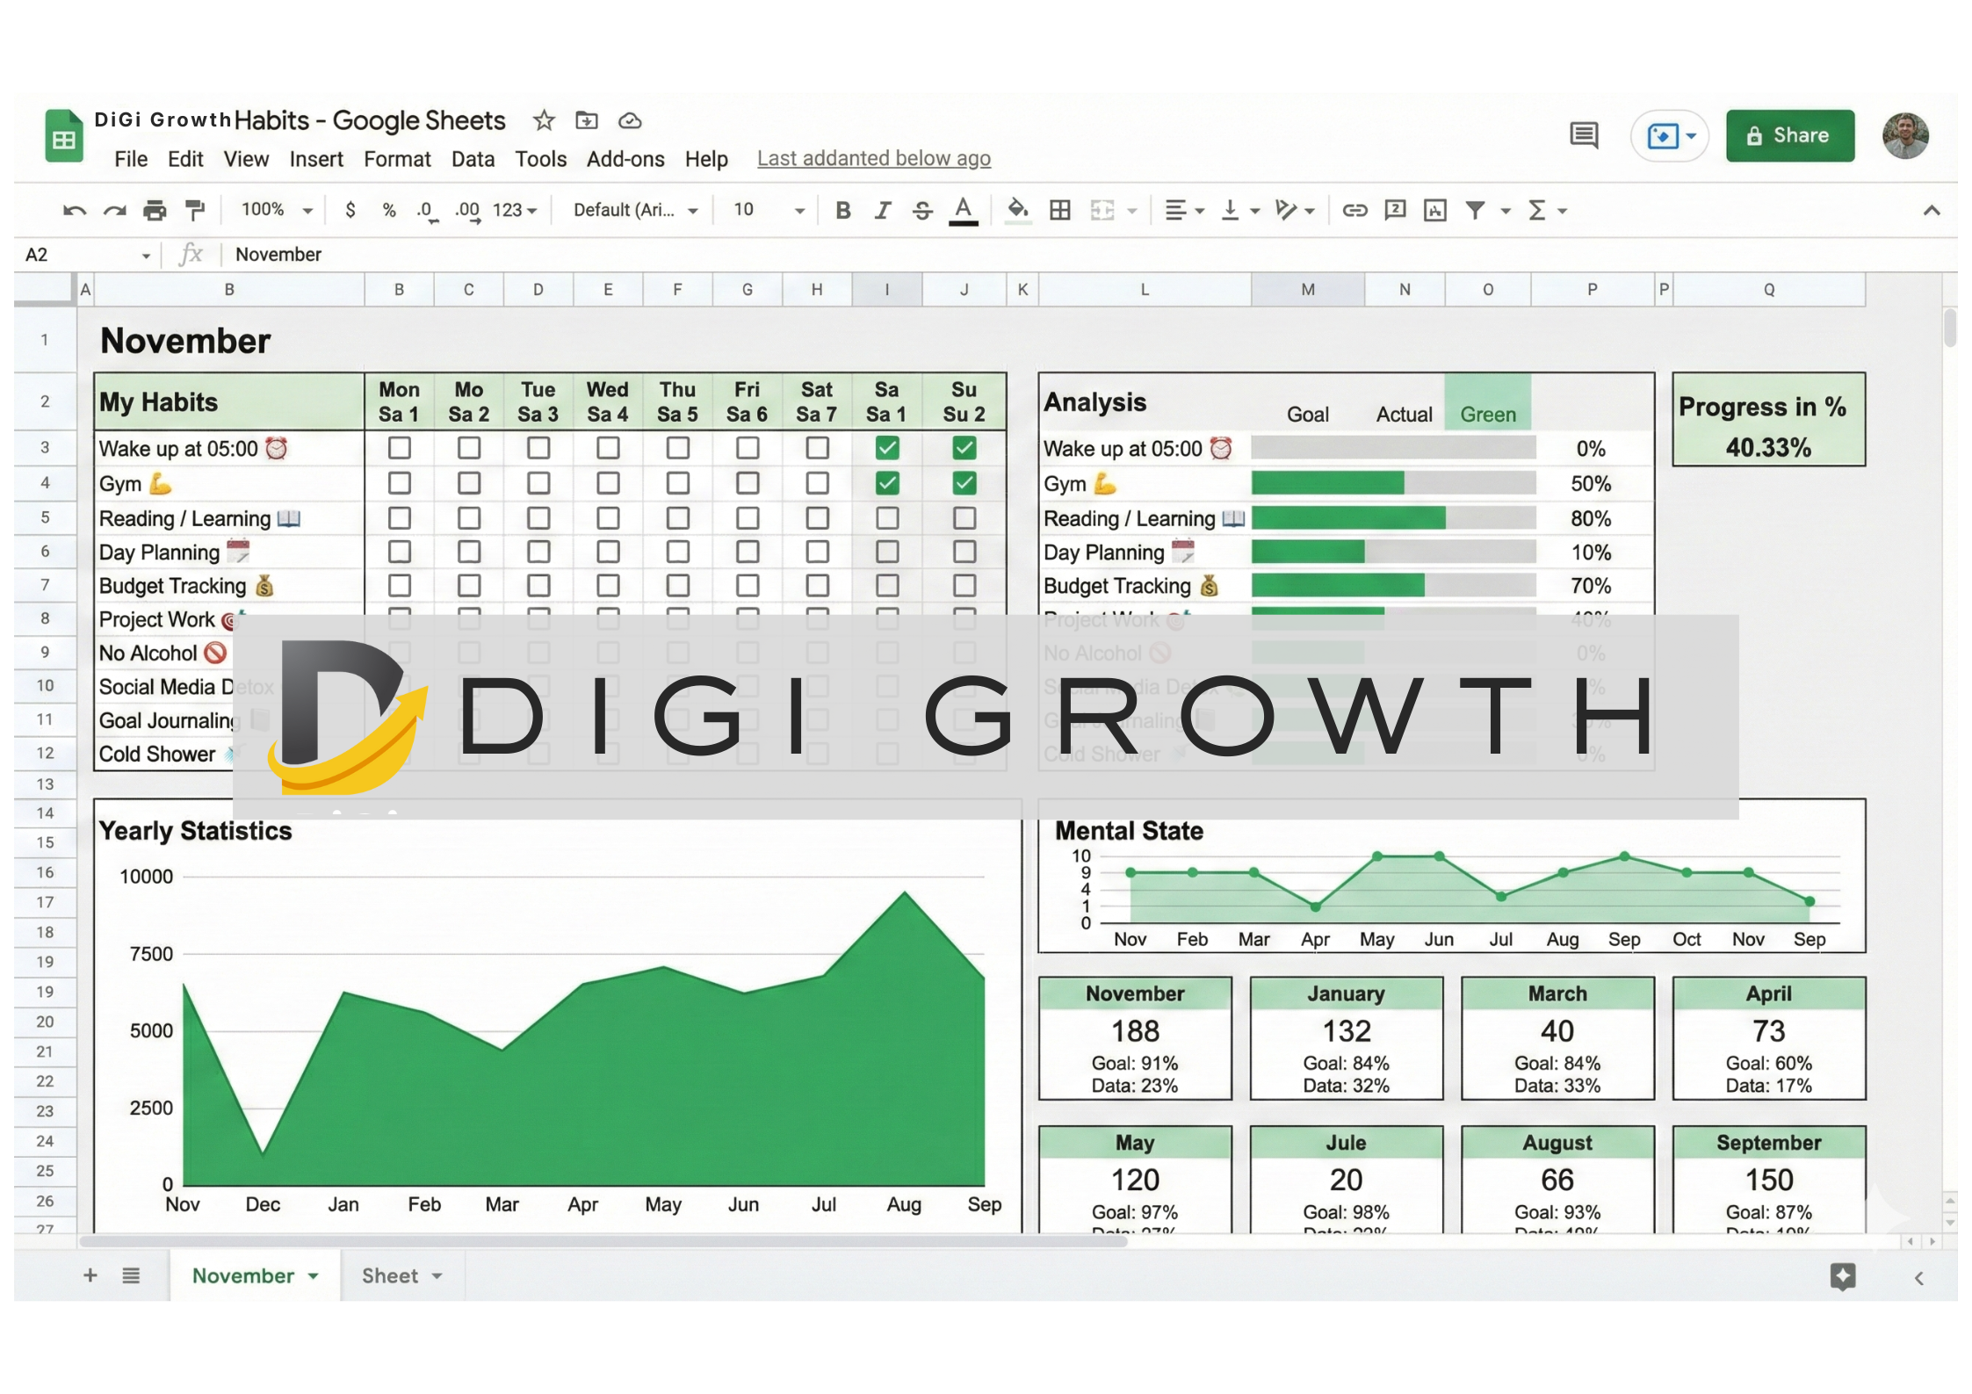Open the Format menu
This screenshot has width=1972, height=1394.
pyautogui.click(x=397, y=159)
